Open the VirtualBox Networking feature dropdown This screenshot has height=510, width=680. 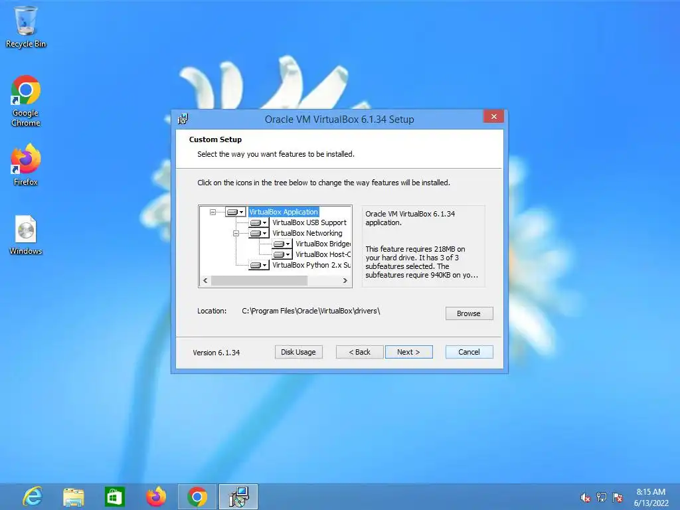point(258,233)
